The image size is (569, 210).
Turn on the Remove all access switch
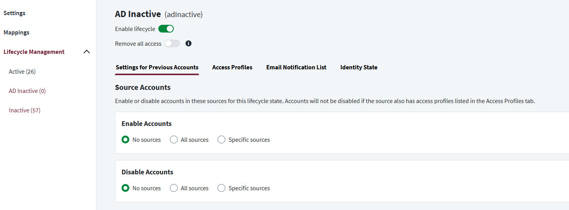click(x=172, y=43)
